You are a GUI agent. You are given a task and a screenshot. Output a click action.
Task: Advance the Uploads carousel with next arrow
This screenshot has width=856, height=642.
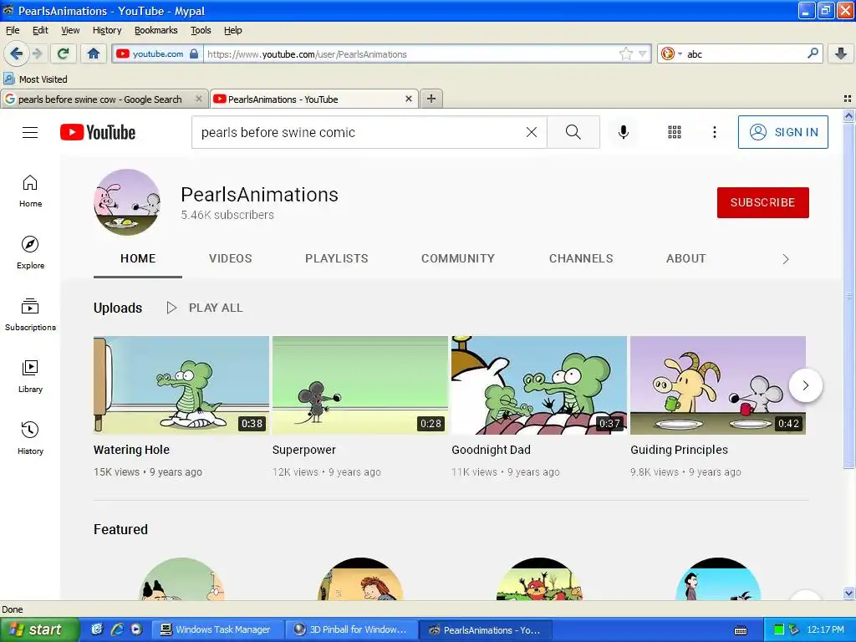(805, 385)
